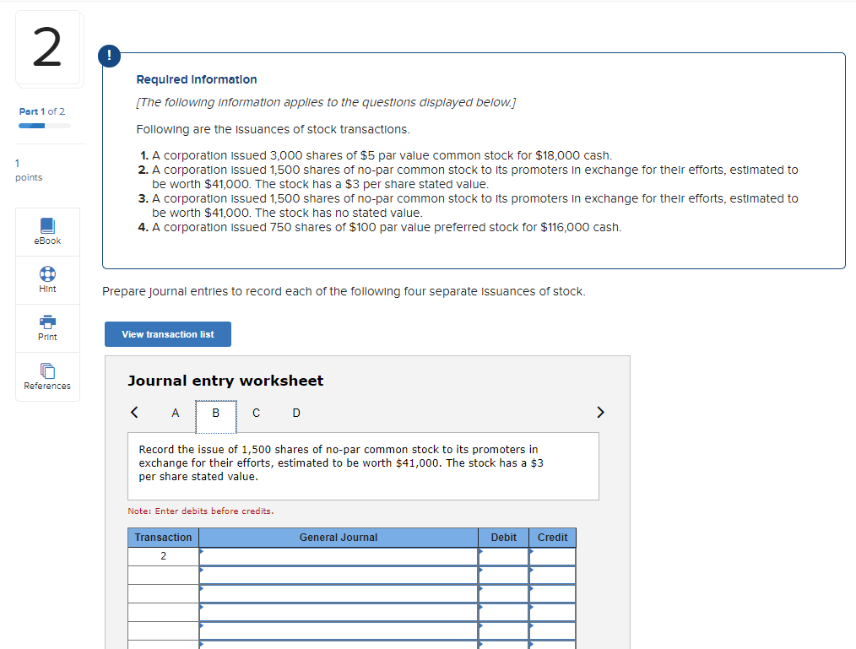Click the right tab navigation chevron
This screenshot has width=856, height=649.
tap(600, 412)
